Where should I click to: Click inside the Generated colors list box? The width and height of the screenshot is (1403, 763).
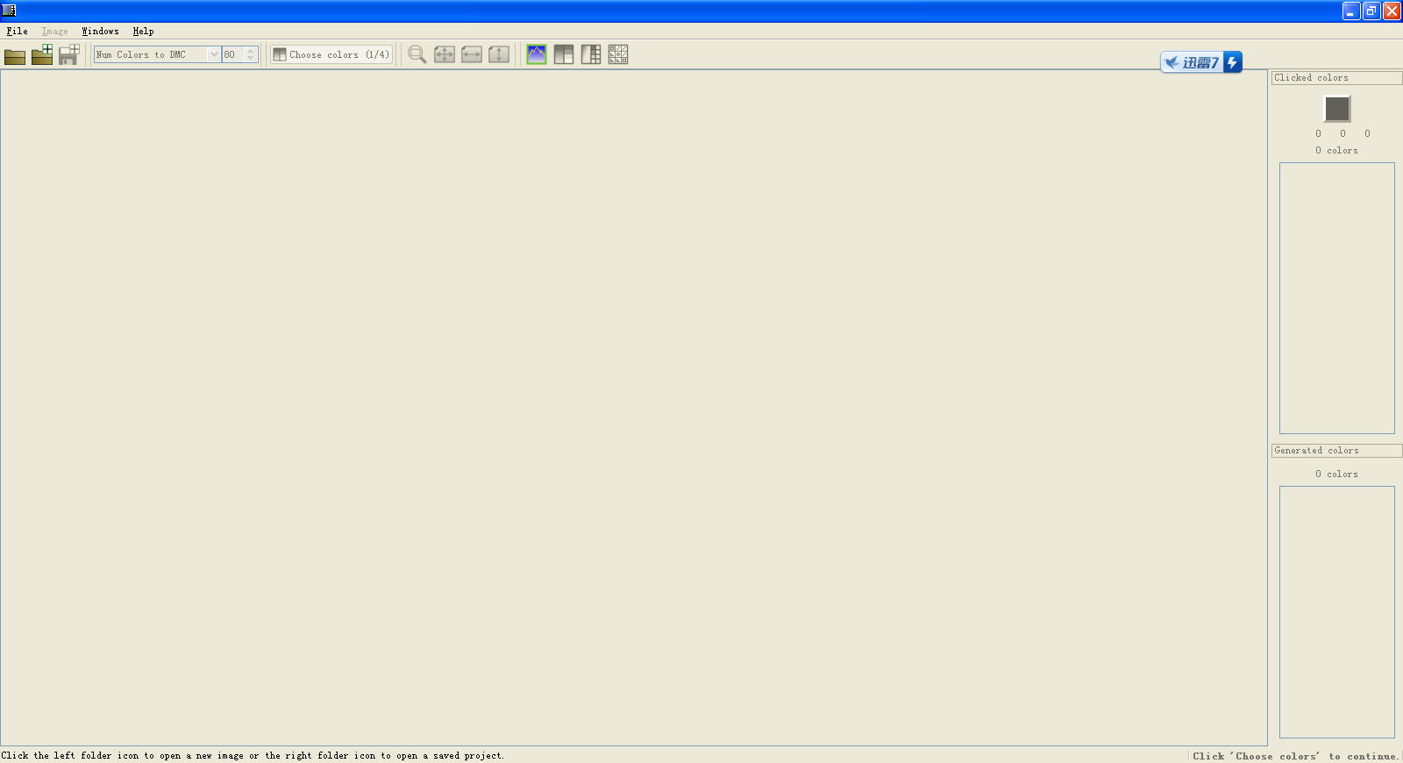1336,612
